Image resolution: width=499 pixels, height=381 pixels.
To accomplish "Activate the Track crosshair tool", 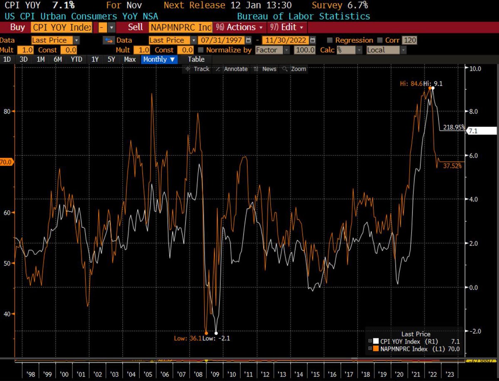I will click(198, 69).
